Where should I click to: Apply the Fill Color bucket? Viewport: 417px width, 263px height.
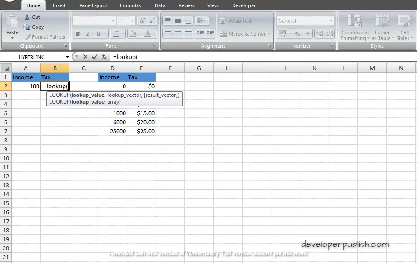pyautogui.click(x=133, y=34)
